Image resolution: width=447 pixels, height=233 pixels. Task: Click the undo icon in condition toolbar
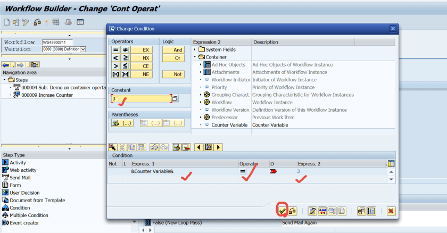pyautogui.click(x=154, y=147)
